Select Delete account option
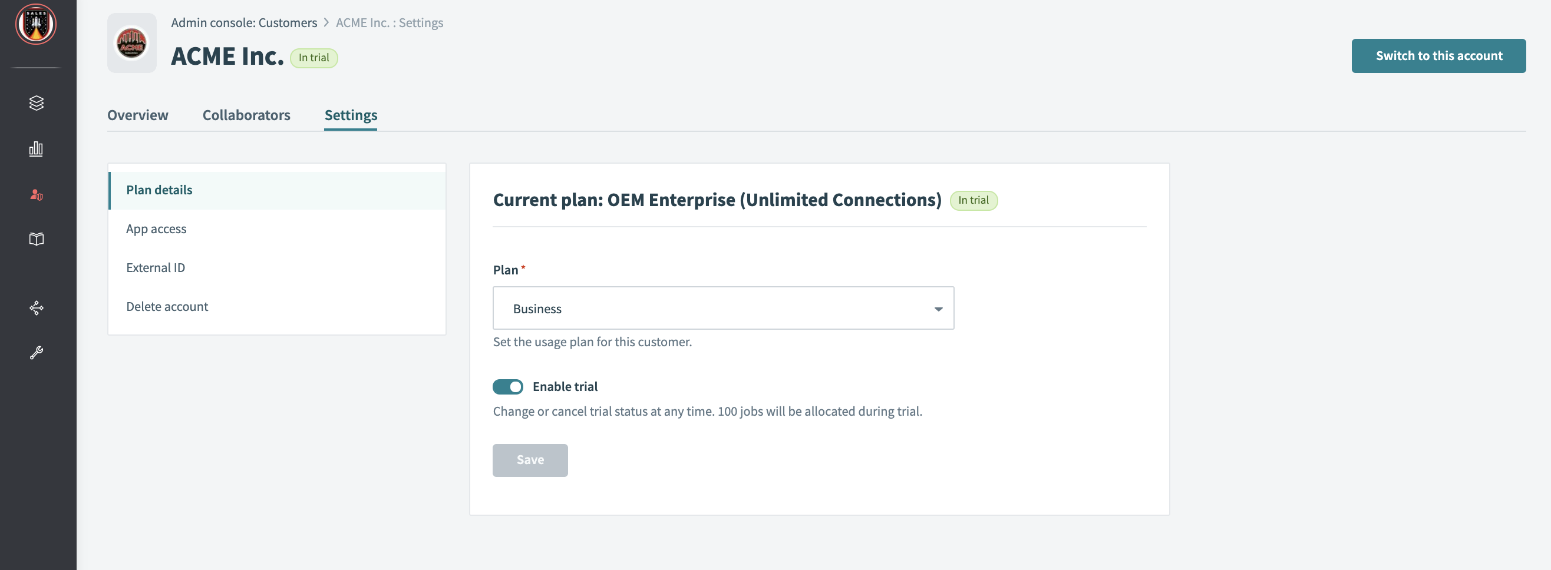The height and width of the screenshot is (570, 1551). click(x=167, y=306)
